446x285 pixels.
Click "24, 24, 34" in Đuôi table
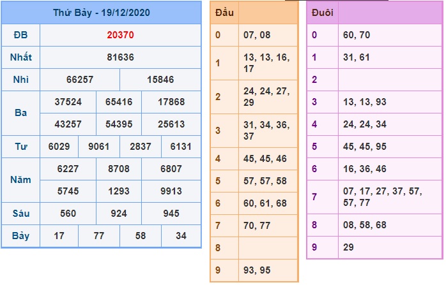tap(365, 124)
